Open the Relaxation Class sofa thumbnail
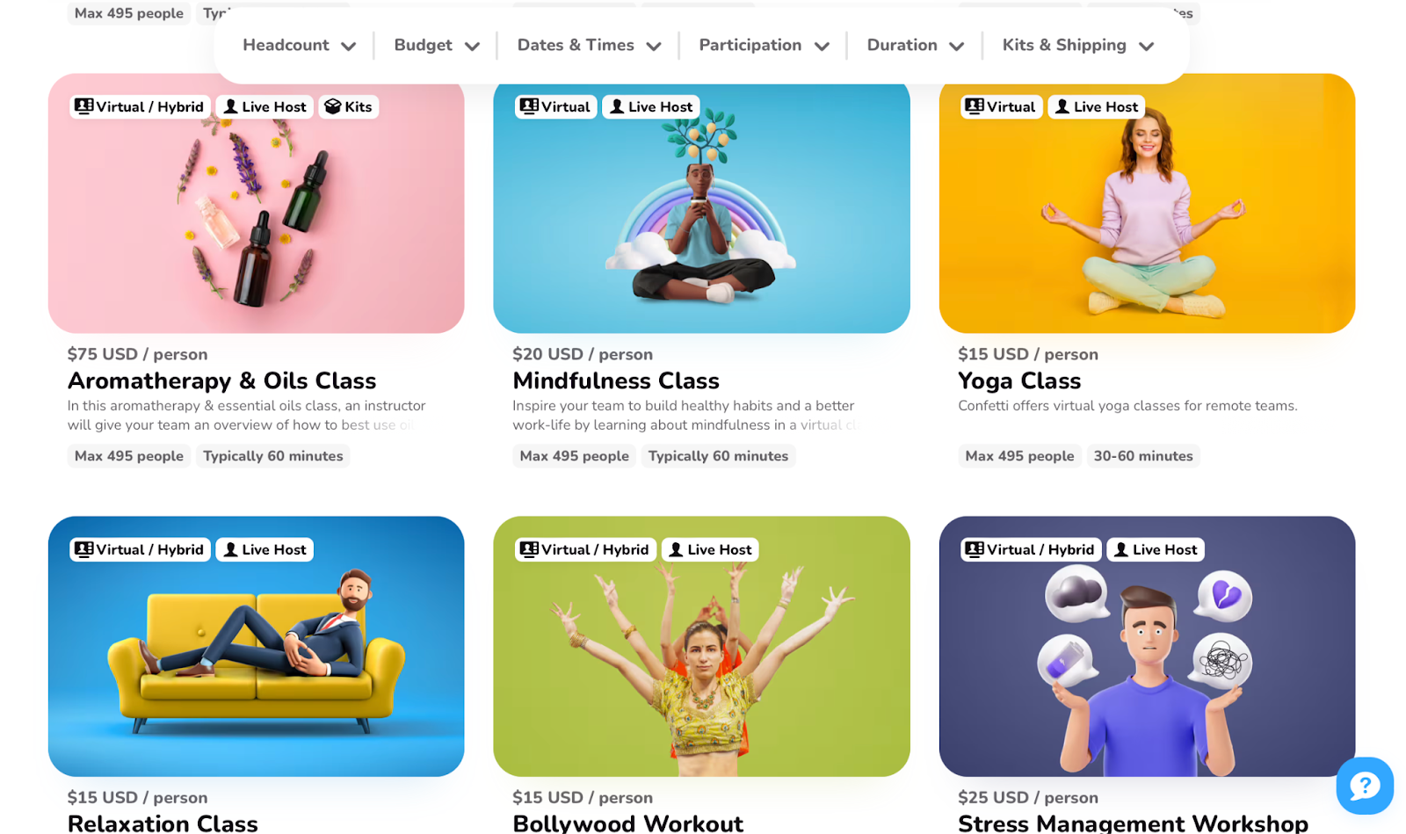 point(256,646)
